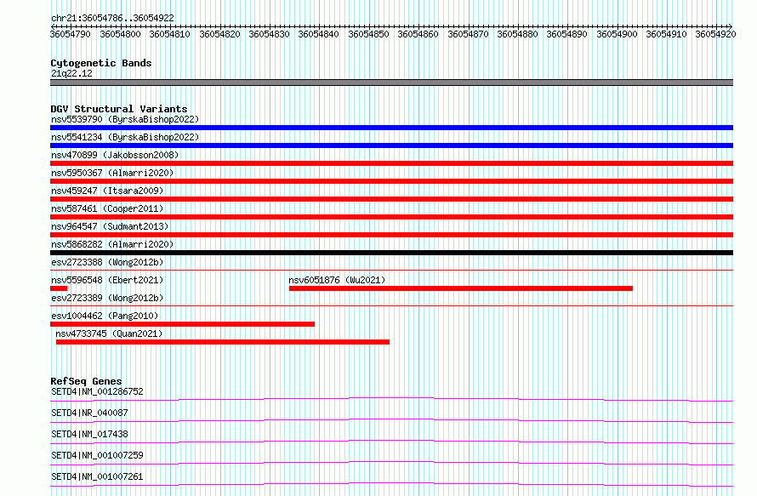Open SETD4|NM_001007261 gene label

click(x=97, y=476)
